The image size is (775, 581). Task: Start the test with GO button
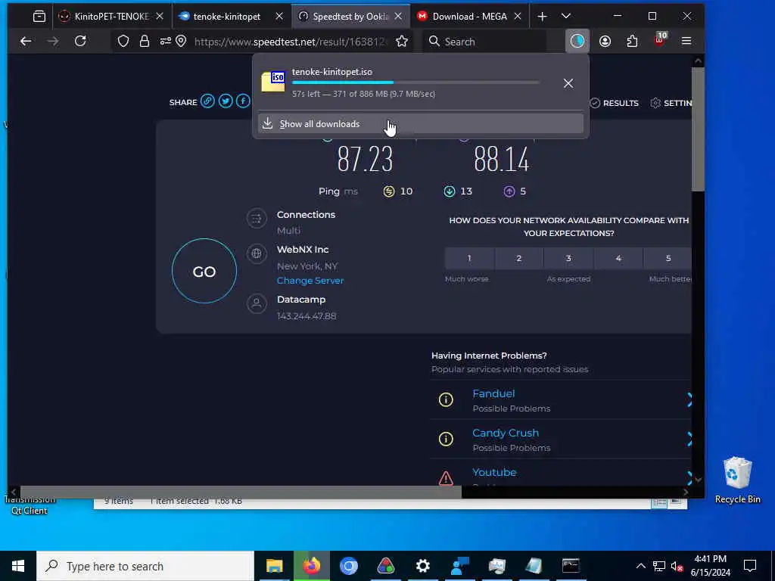point(204,272)
